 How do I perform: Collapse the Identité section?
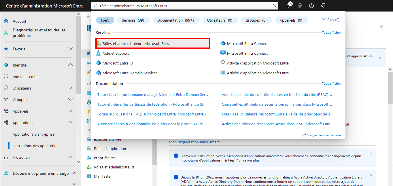[70, 64]
